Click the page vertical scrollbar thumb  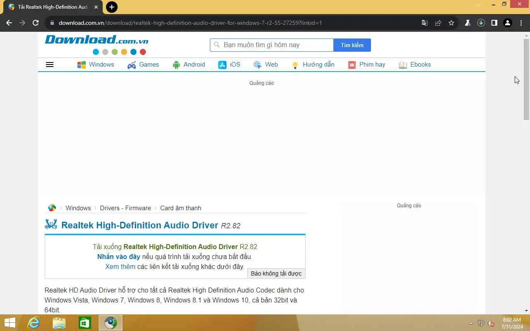[x=527, y=80]
